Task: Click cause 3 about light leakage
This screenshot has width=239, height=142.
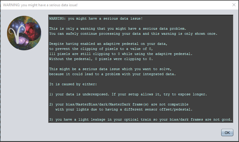Action: click(x=140, y=120)
